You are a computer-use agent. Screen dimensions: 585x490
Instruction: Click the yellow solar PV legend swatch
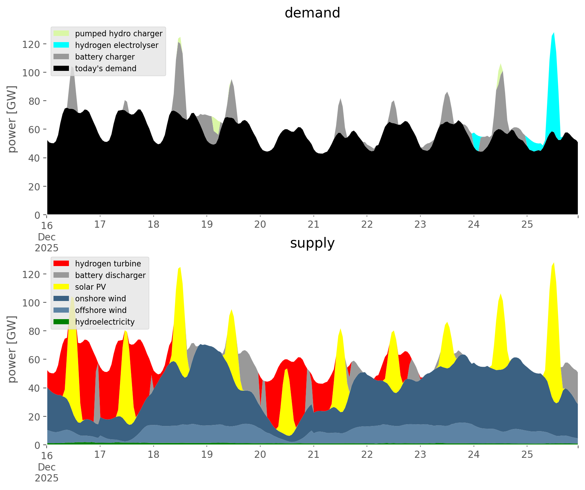pos(61,287)
